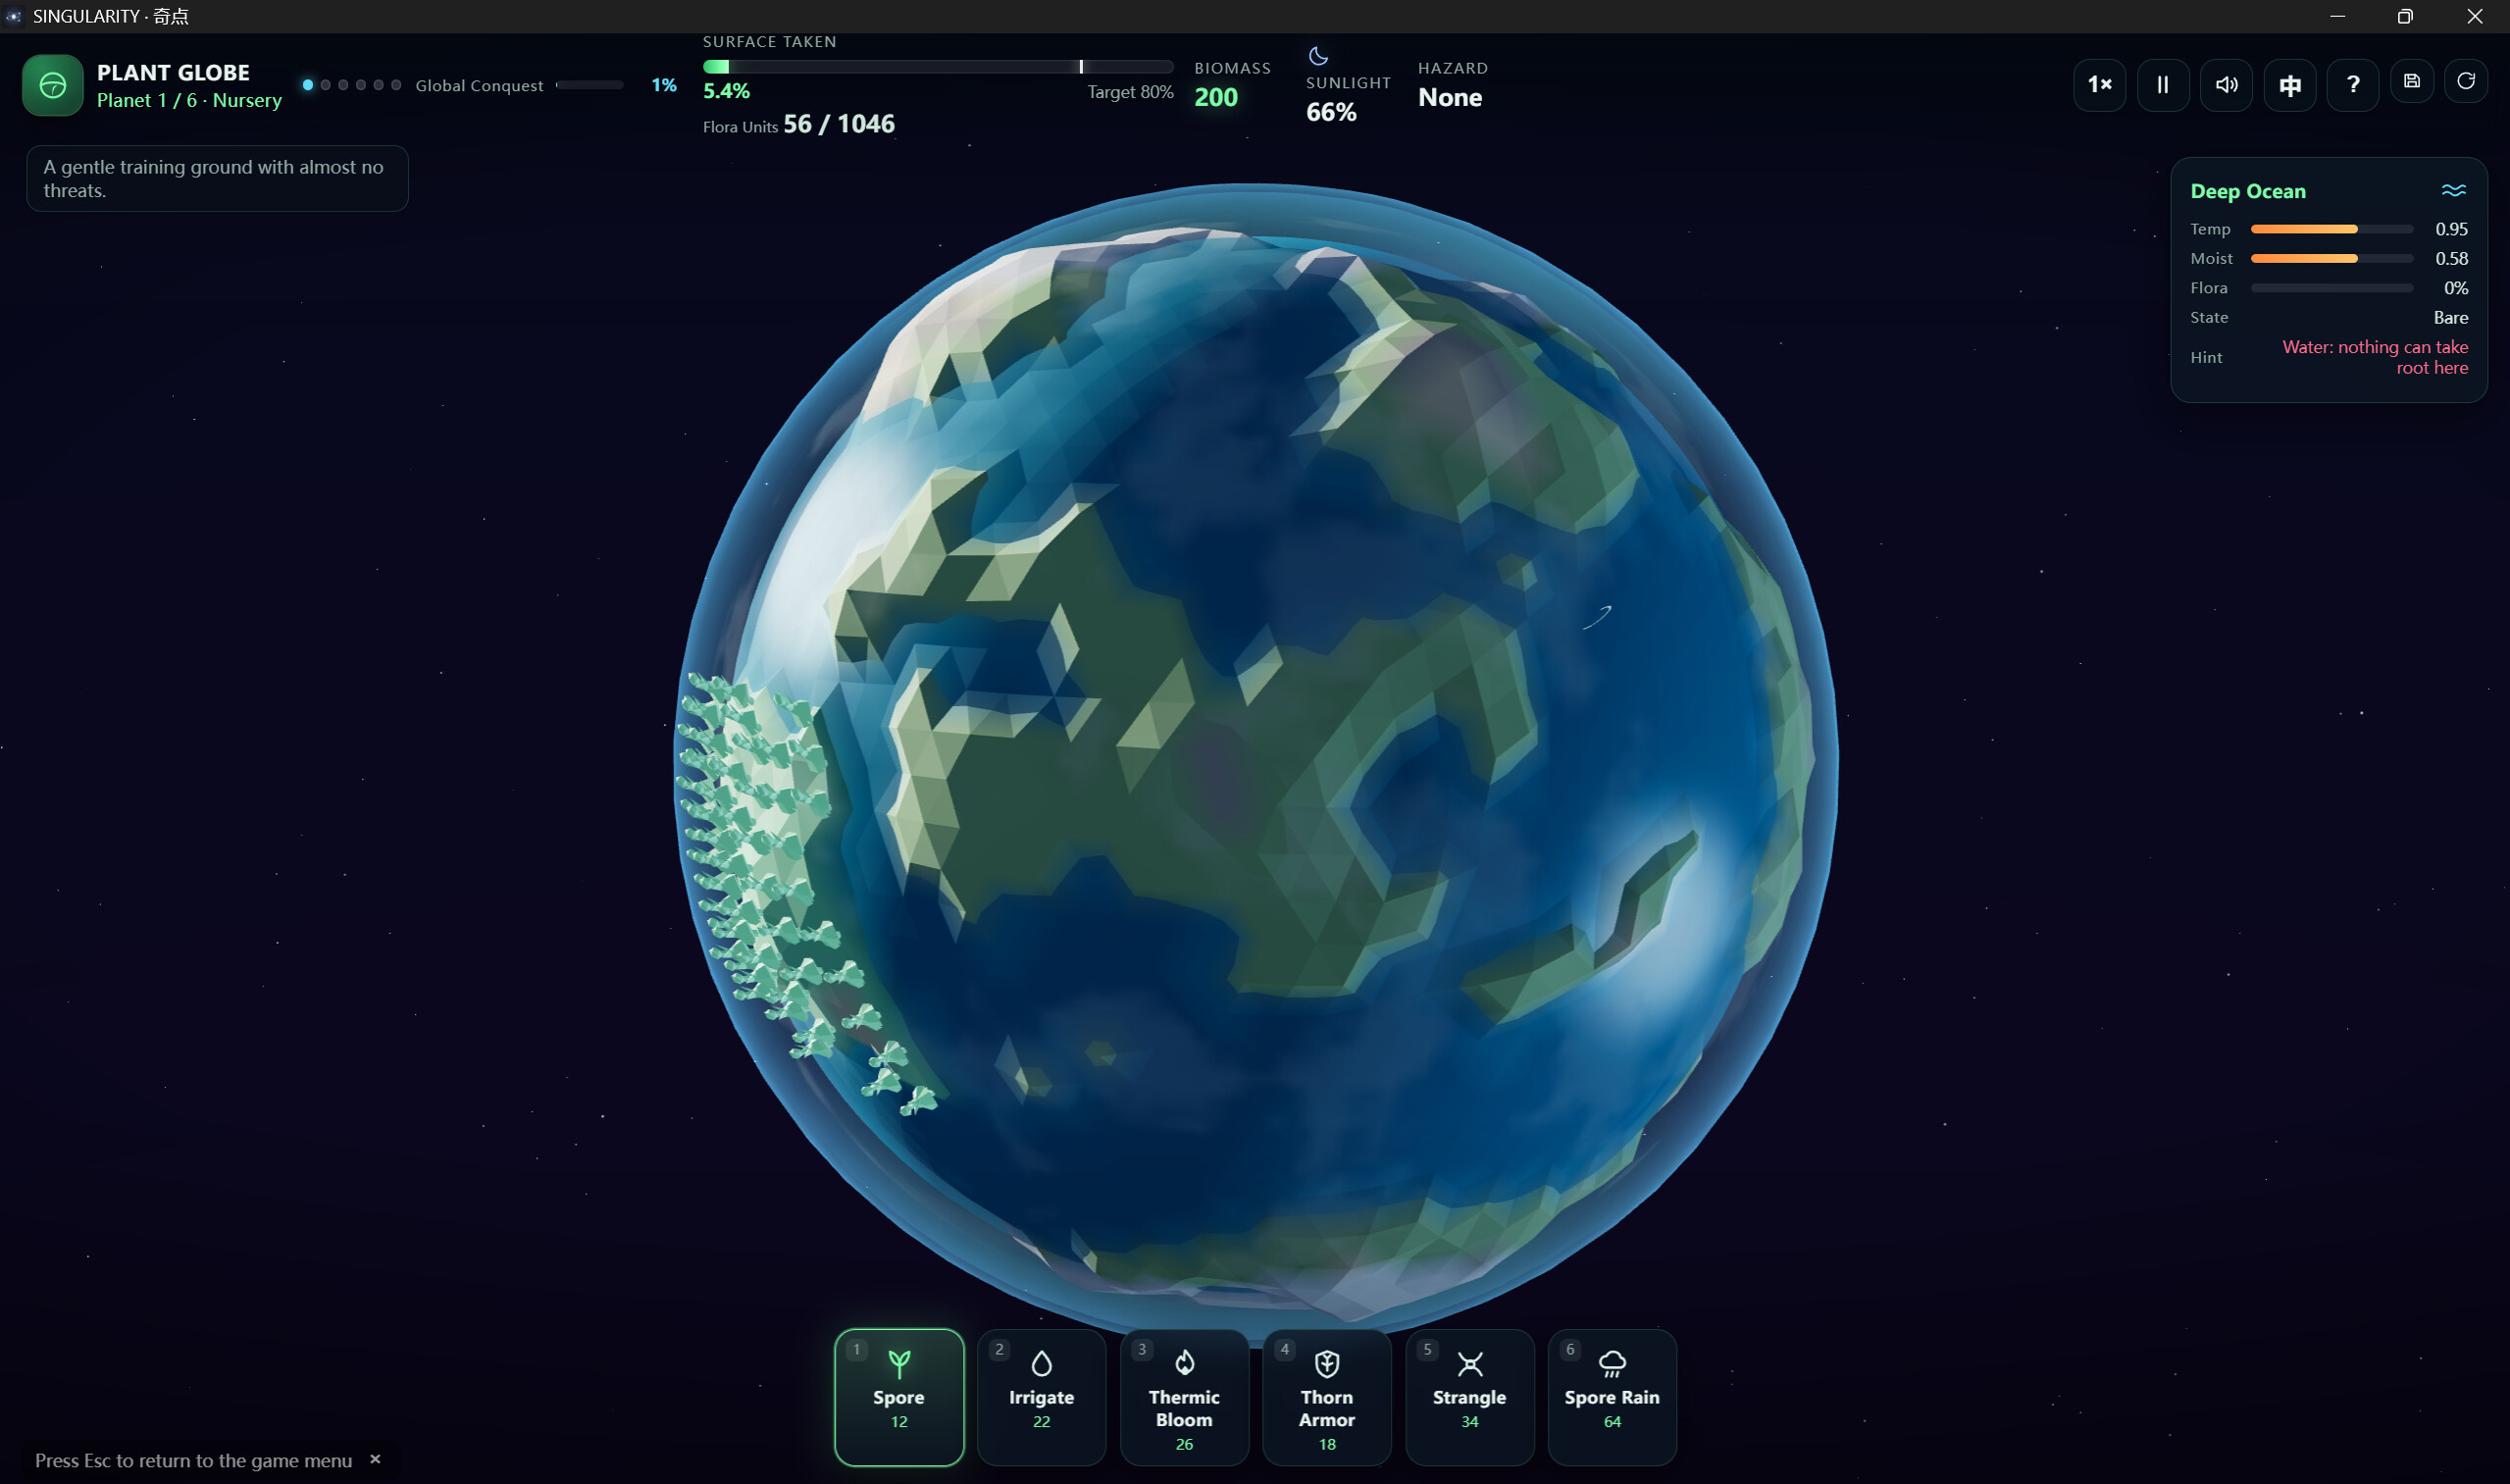Select the Spore ability card
The image size is (2510, 1484).
(x=898, y=1396)
